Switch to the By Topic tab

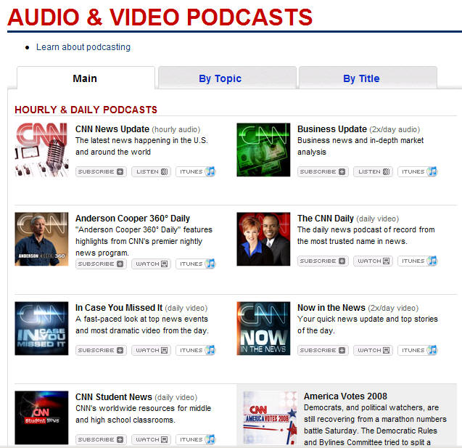(227, 78)
